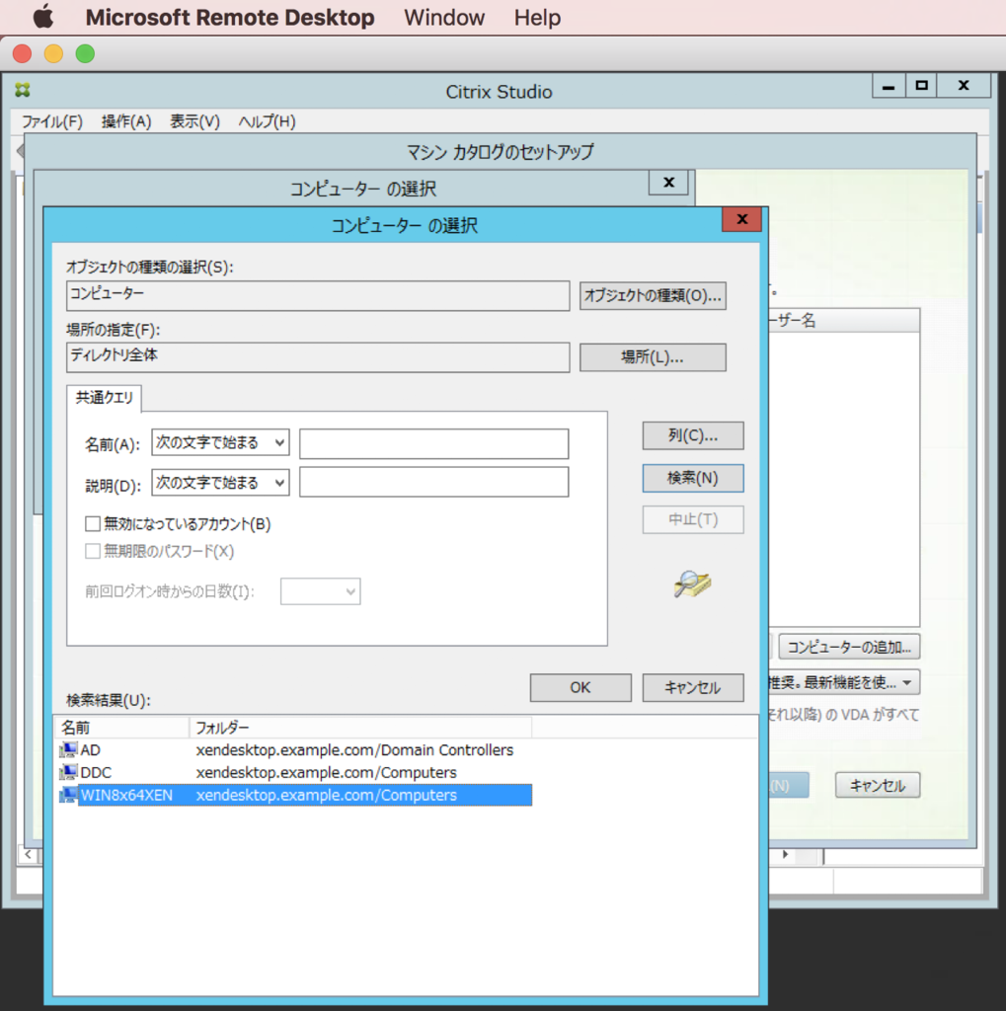The image size is (1006, 1011).
Task: Click the computer icon beside DDC
Action: (x=68, y=772)
